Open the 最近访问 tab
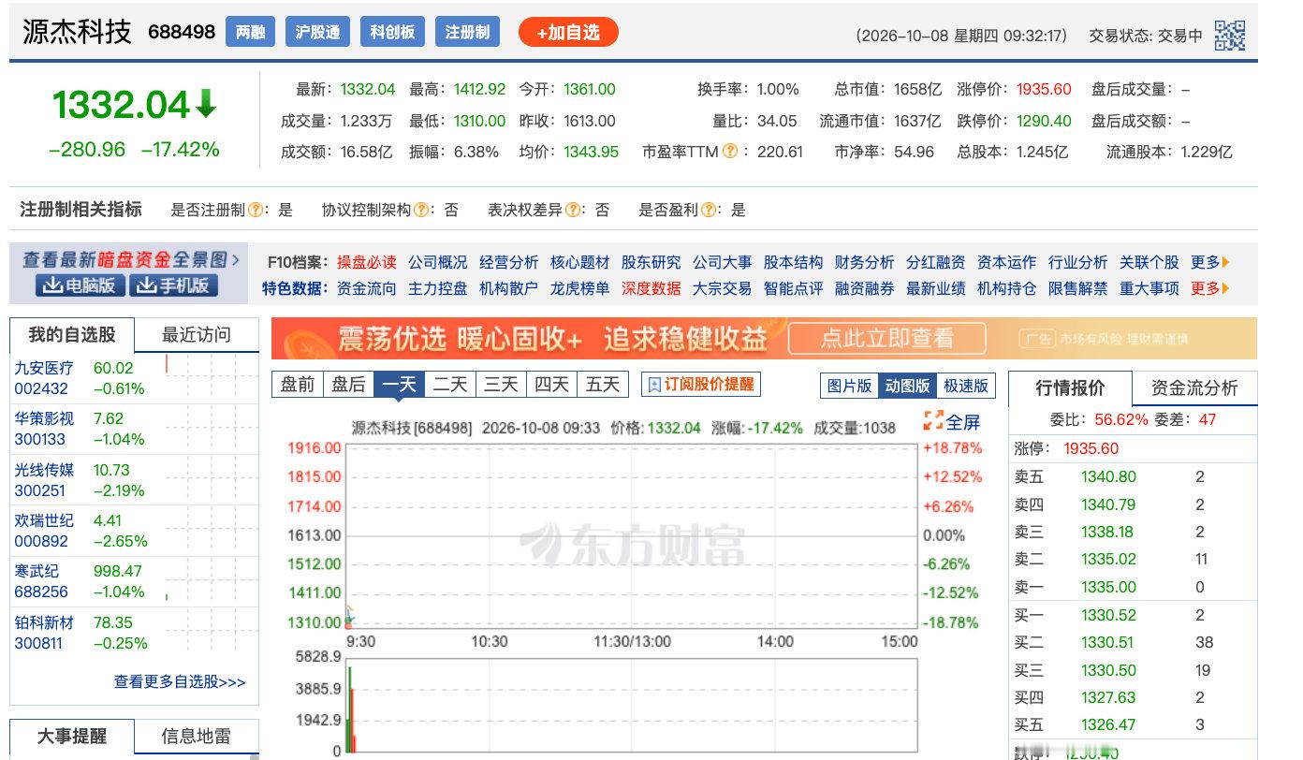 197,335
